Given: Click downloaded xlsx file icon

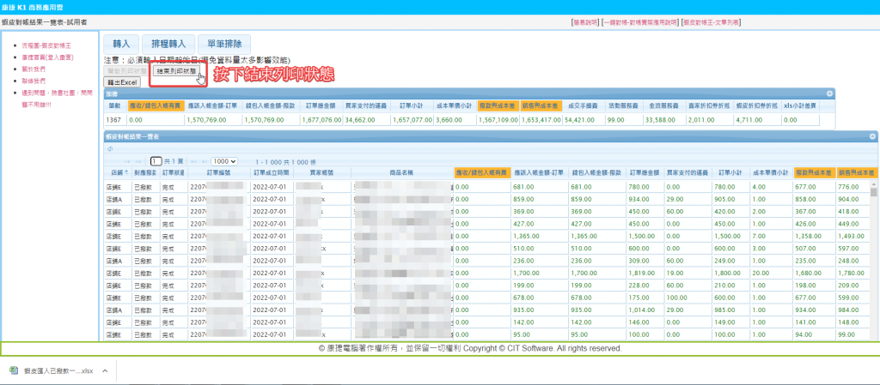Looking at the screenshot, I should point(15,370).
